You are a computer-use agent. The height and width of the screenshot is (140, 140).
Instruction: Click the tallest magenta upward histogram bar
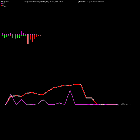click(22, 33)
